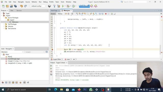
Task: Click the Clean and Build Project icon
Action: click(59, 6)
